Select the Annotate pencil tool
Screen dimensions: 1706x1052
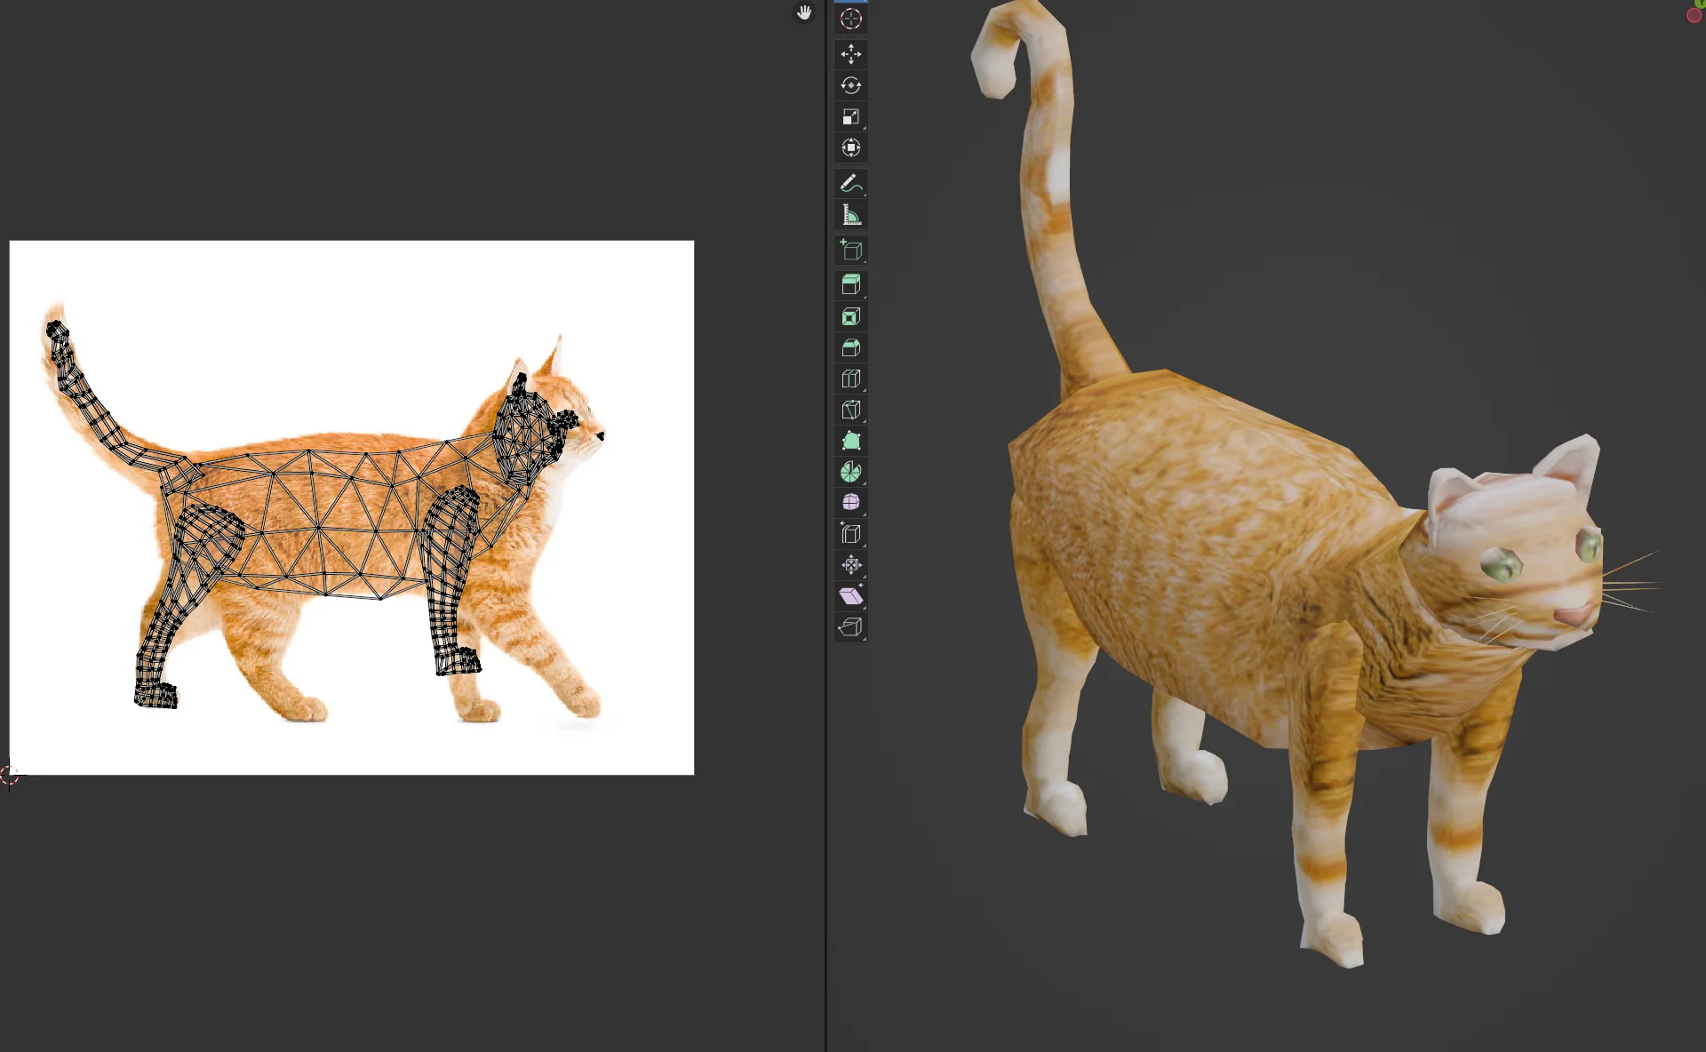click(x=850, y=183)
